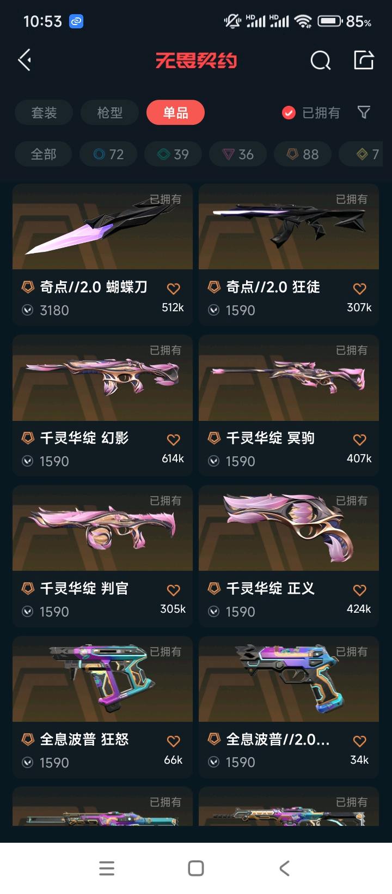
Task: Tap heart icon on 千灵华绽 幻影
Action: coord(173,439)
